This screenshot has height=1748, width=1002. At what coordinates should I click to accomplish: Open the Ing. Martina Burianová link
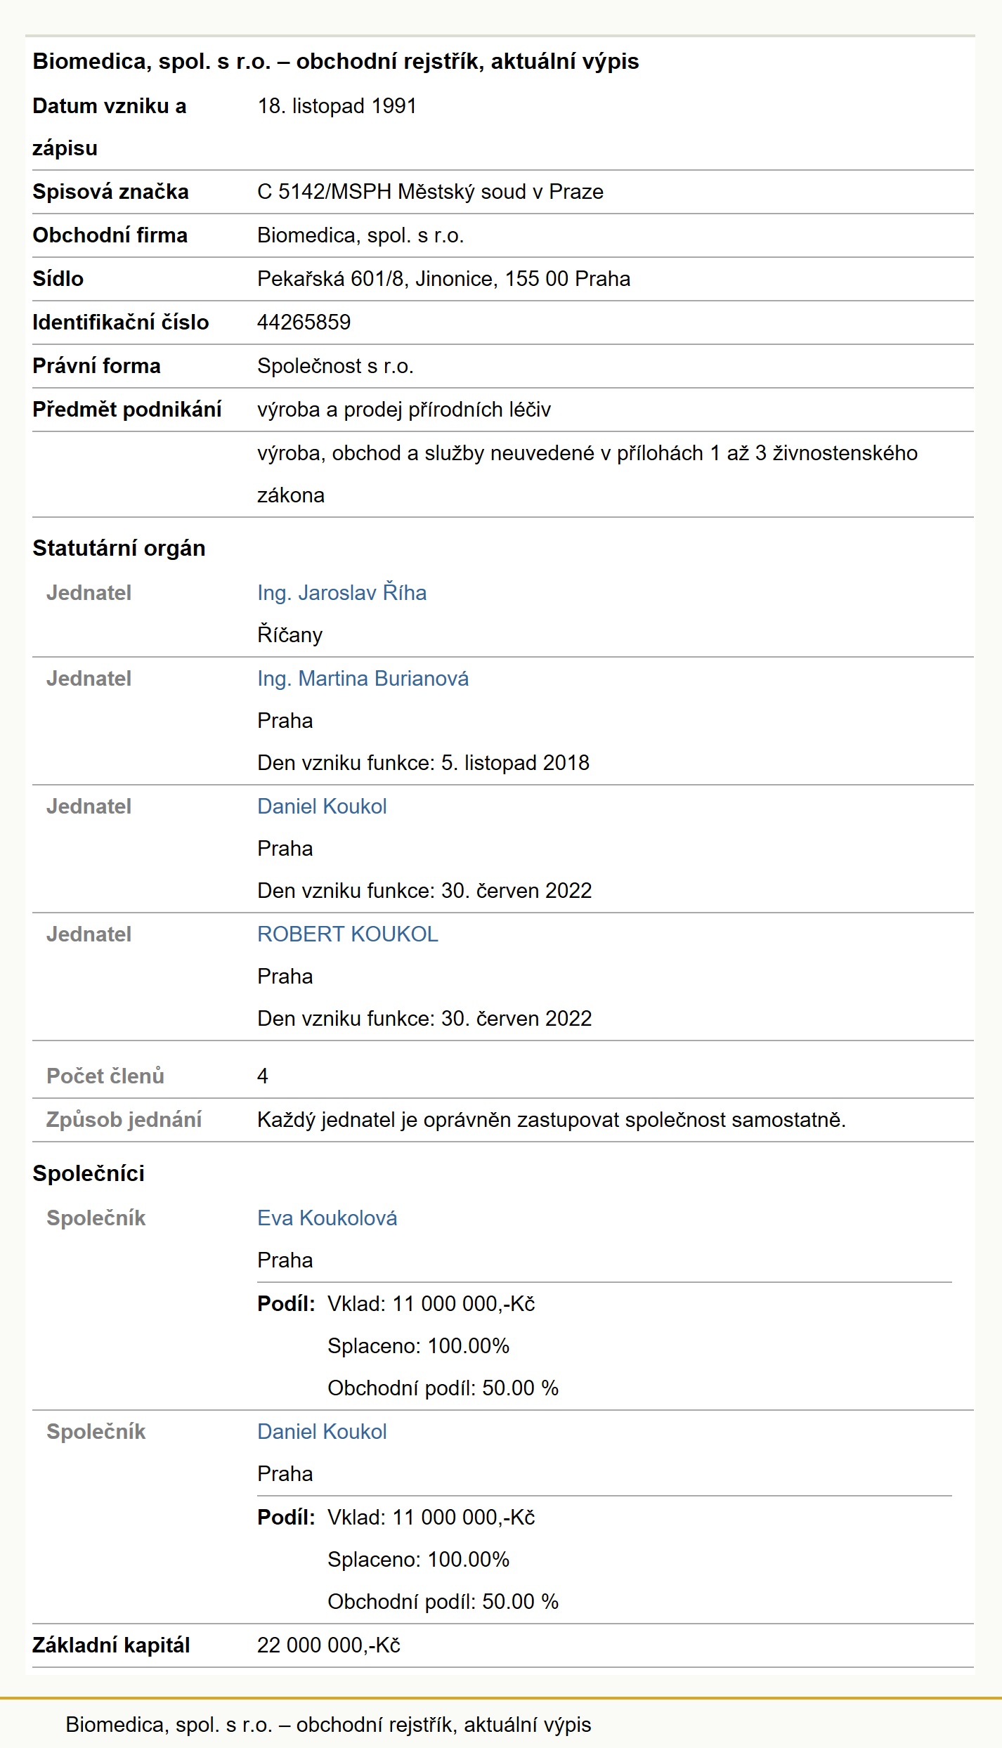363,679
